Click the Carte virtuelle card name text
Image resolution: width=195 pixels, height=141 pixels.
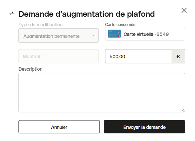(138, 34)
